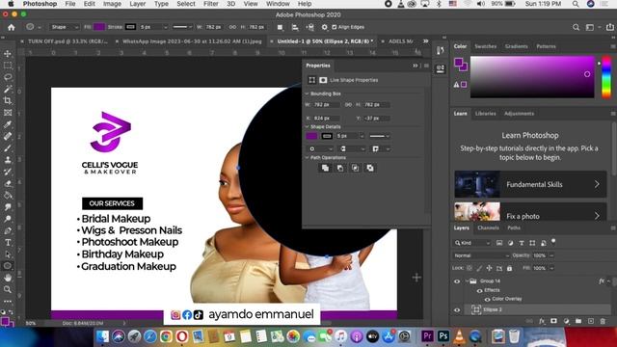Image resolution: width=617 pixels, height=347 pixels.
Task: Switch to the Swatches tab
Action: [485, 46]
